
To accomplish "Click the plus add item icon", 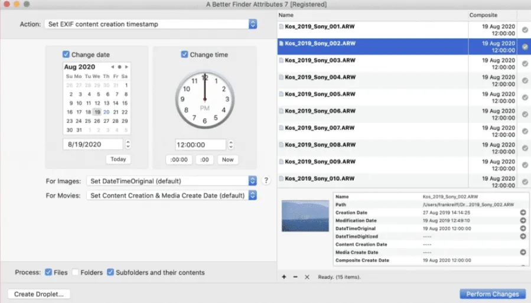I will 284,277.
